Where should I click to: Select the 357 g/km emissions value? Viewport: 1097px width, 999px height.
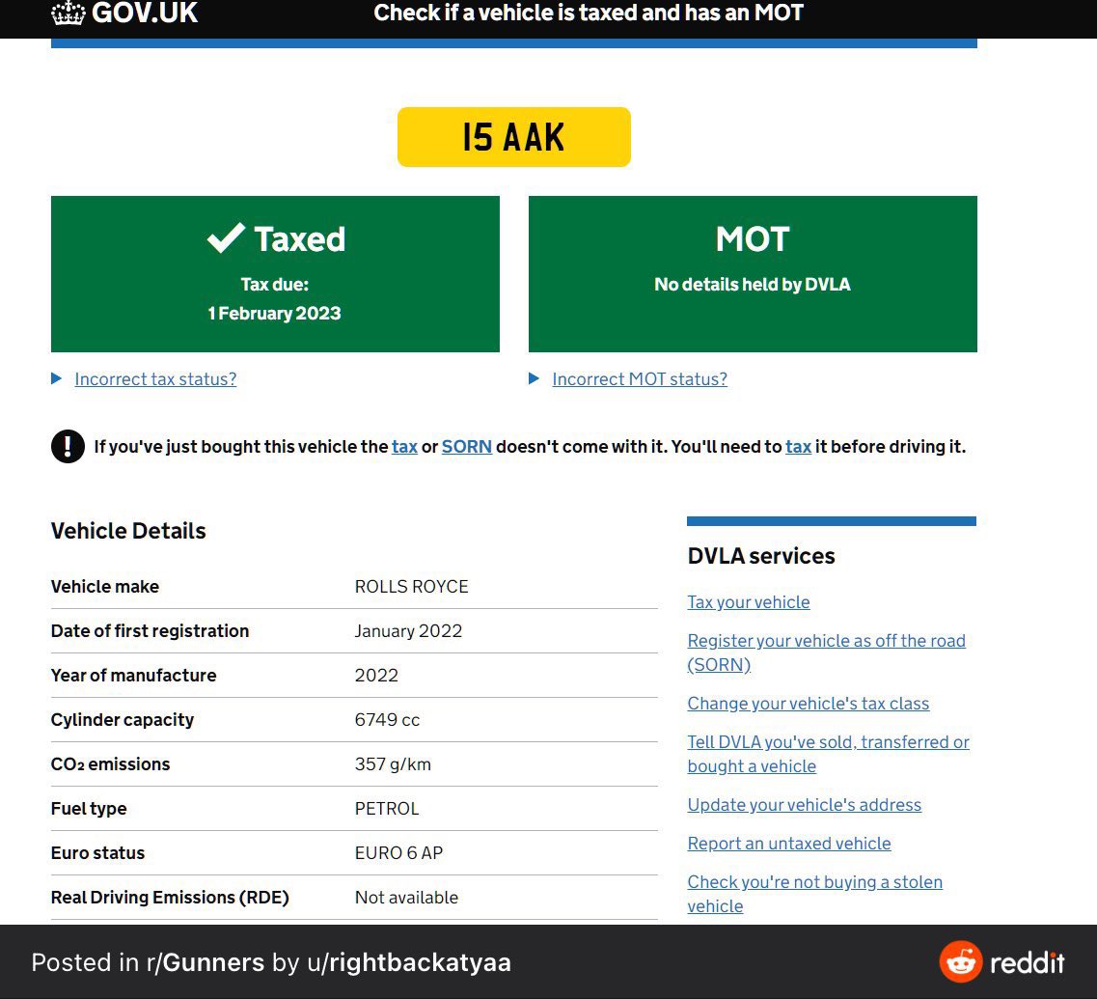pyautogui.click(x=393, y=764)
